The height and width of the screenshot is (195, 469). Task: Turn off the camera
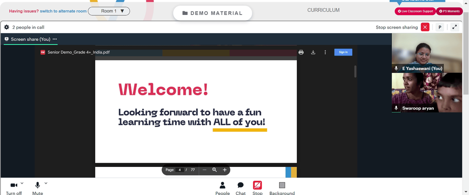tap(14, 188)
